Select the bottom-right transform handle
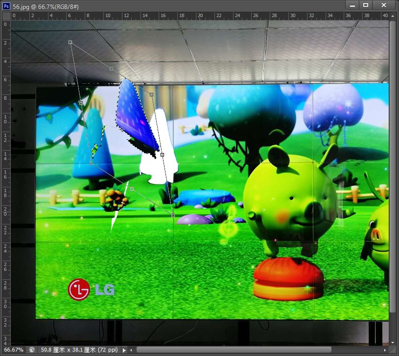 point(172,215)
